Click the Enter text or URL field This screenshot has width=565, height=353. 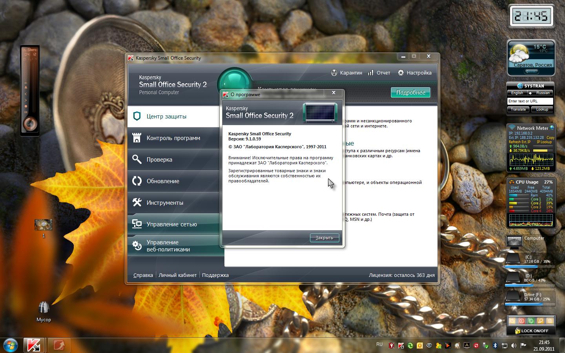coord(530,101)
